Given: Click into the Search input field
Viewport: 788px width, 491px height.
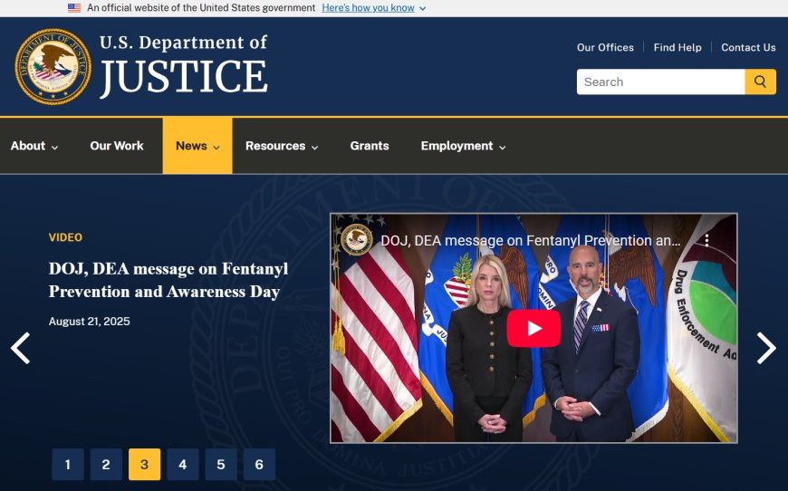Looking at the screenshot, I should point(660,82).
